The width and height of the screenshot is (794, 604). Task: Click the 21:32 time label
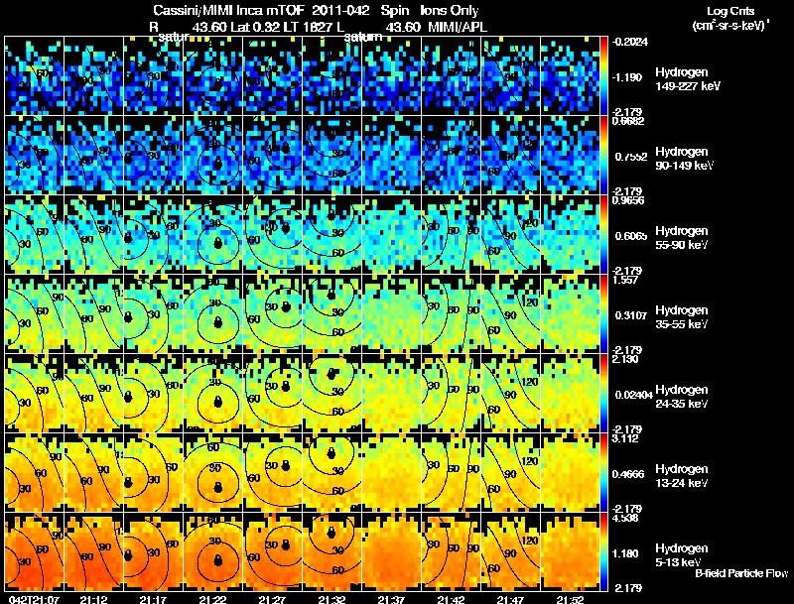(332, 599)
